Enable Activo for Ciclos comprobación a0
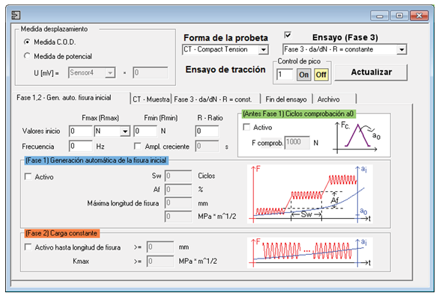 [246, 127]
